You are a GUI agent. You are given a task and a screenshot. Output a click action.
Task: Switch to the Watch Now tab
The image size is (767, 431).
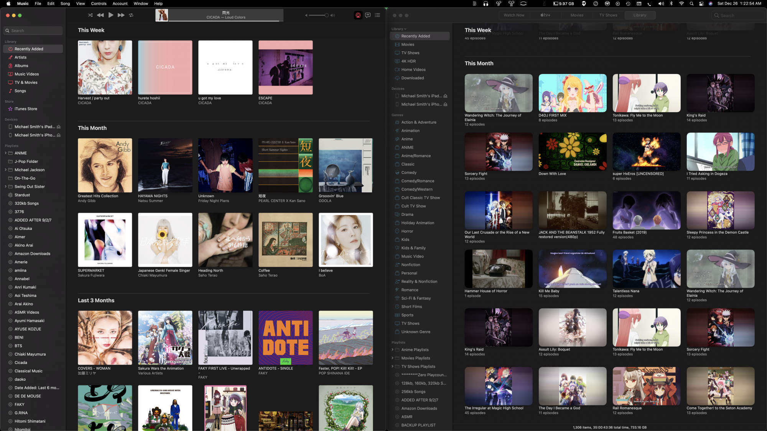(514, 15)
